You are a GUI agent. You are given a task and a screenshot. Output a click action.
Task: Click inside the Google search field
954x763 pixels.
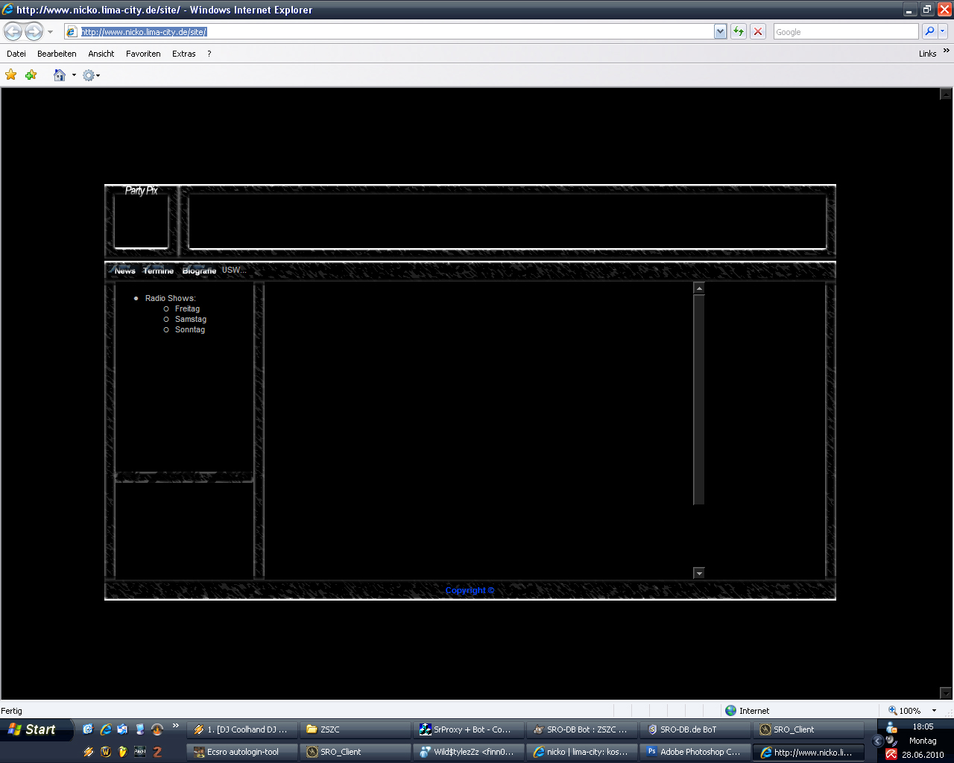coord(845,31)
